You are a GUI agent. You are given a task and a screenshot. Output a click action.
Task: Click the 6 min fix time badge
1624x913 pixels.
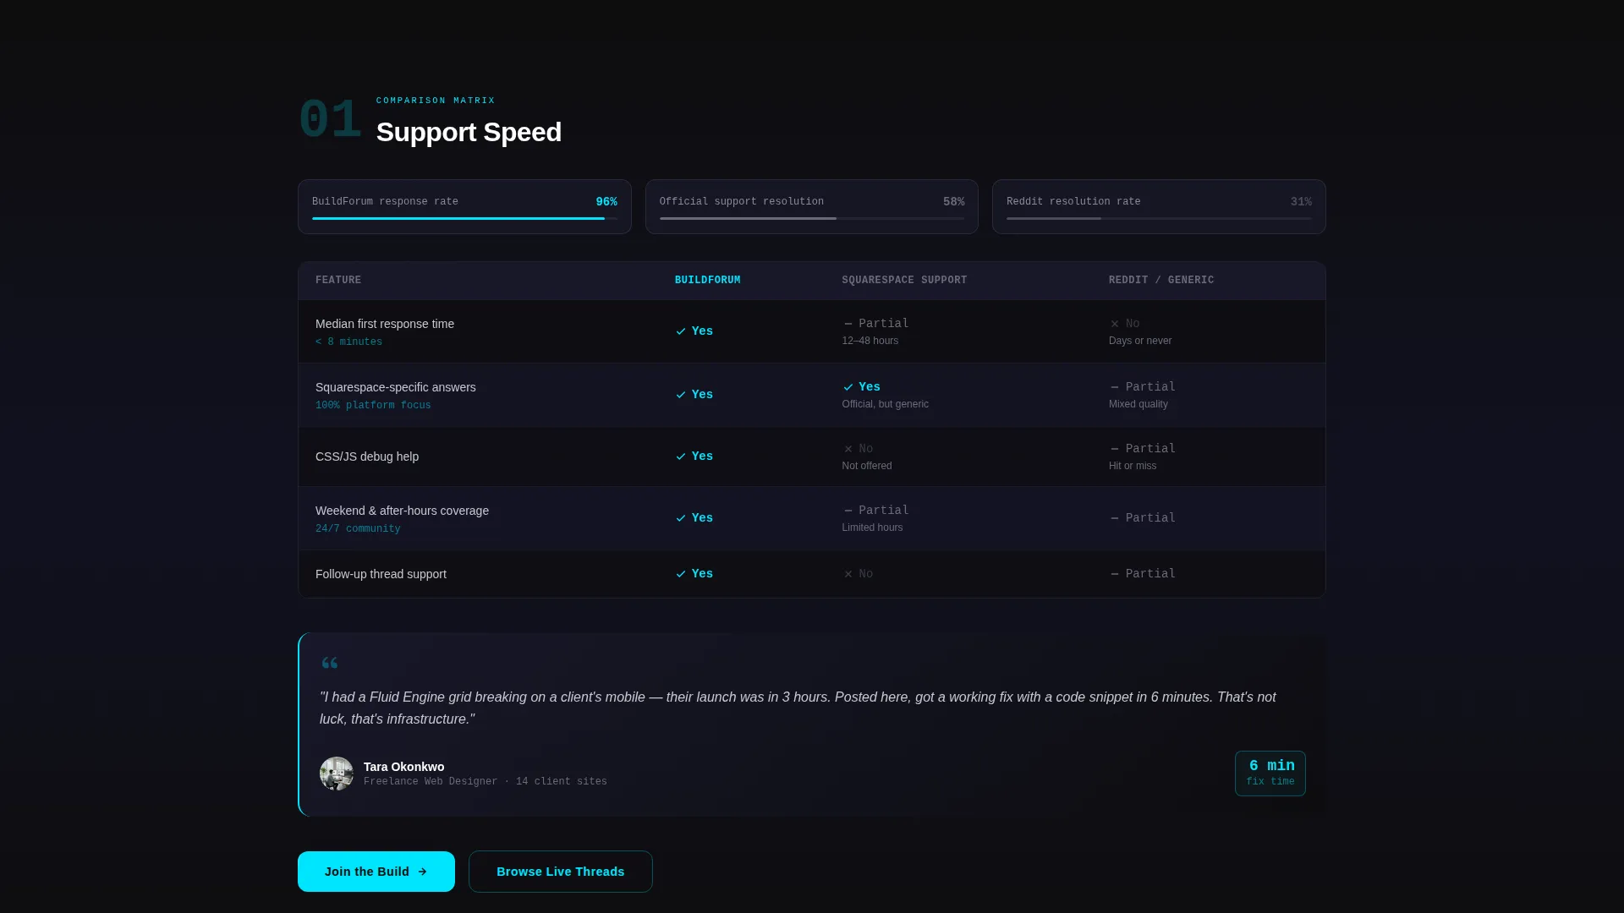pyautogui.click(x=1270, y=774)
